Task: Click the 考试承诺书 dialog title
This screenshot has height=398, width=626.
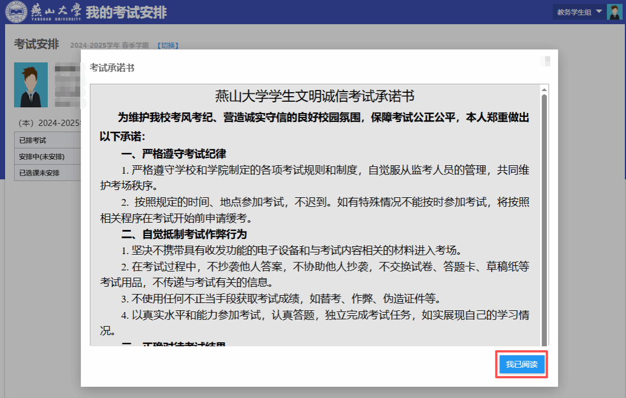Action: point(112,67)
